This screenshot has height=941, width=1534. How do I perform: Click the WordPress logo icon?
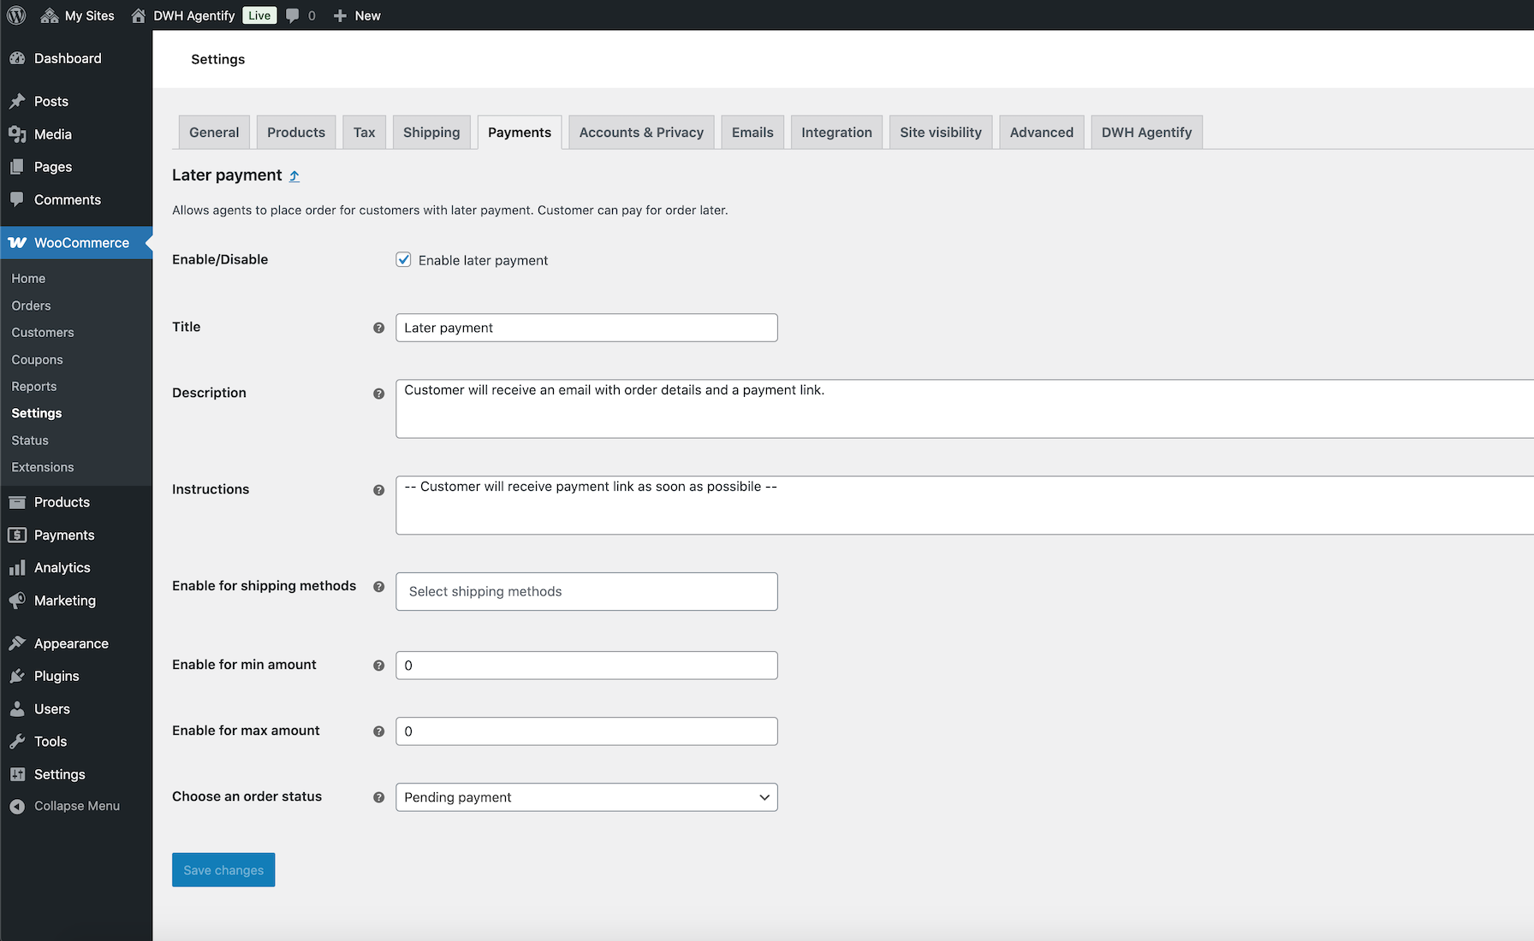[x=16, y=15]
